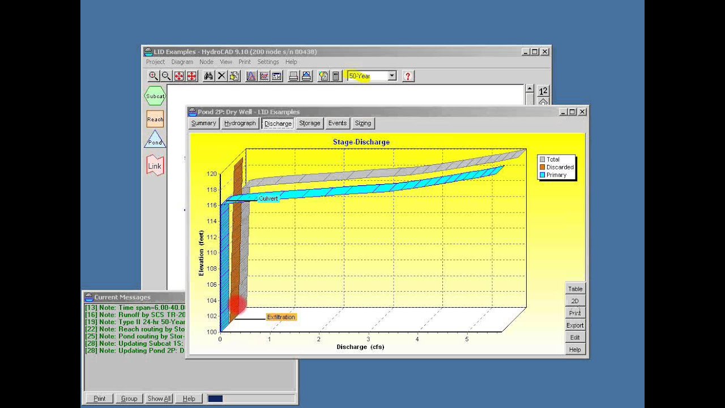Click the zoom in magnifier icon
The image size is (725, 408).
point(153,76)
